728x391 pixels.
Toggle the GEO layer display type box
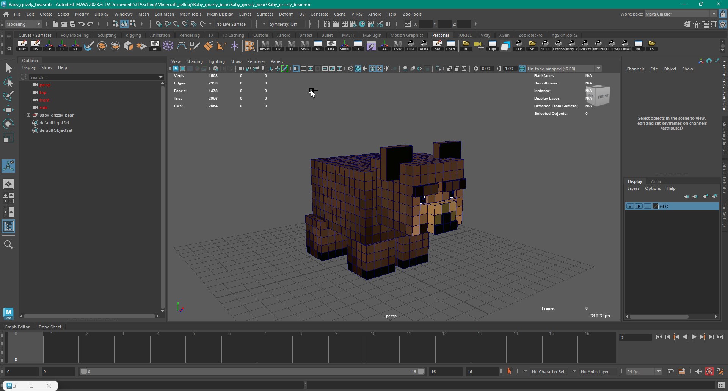point(648,206)
